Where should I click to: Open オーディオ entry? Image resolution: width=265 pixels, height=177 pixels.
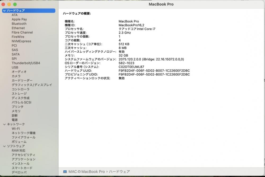point(19,72)
